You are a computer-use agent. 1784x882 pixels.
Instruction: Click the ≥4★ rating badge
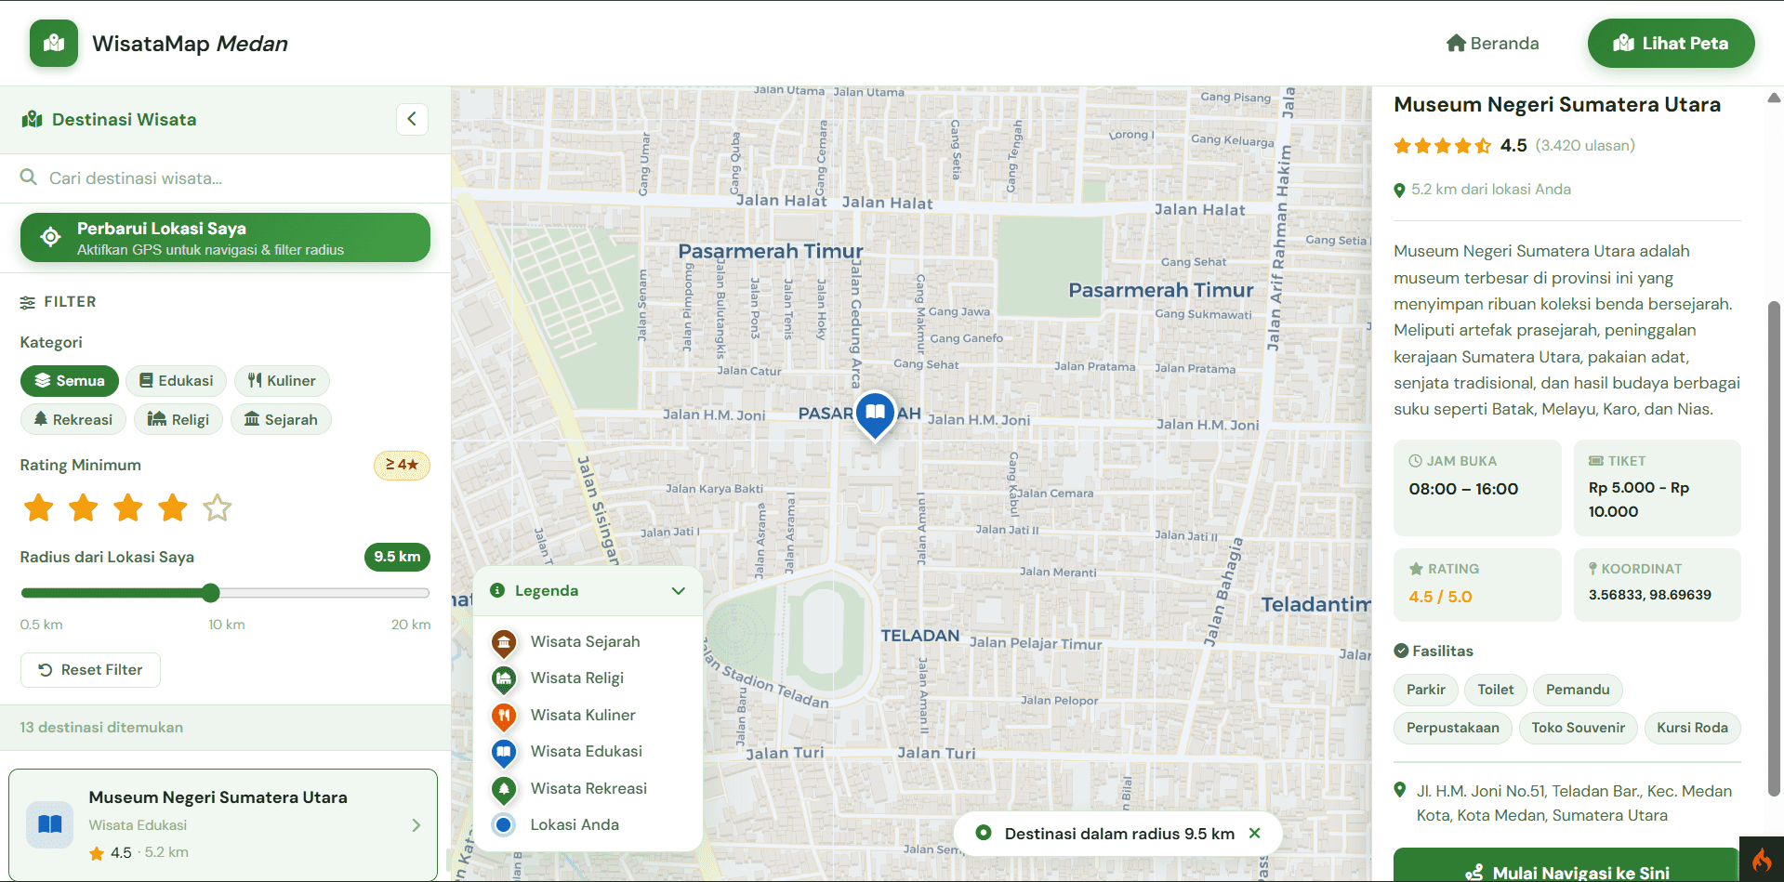pyautogui.click(x=402, y=466)
